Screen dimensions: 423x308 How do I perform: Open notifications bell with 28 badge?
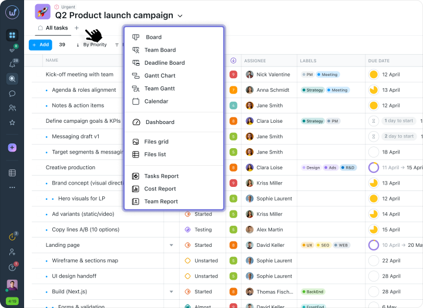point(12,64)
